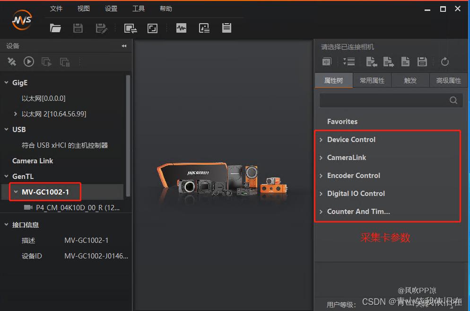
Task: Click the play circle icon under 设备
Action: [29, 62]
